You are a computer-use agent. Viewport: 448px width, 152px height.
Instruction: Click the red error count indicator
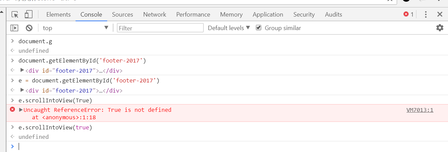coord(408,15)
